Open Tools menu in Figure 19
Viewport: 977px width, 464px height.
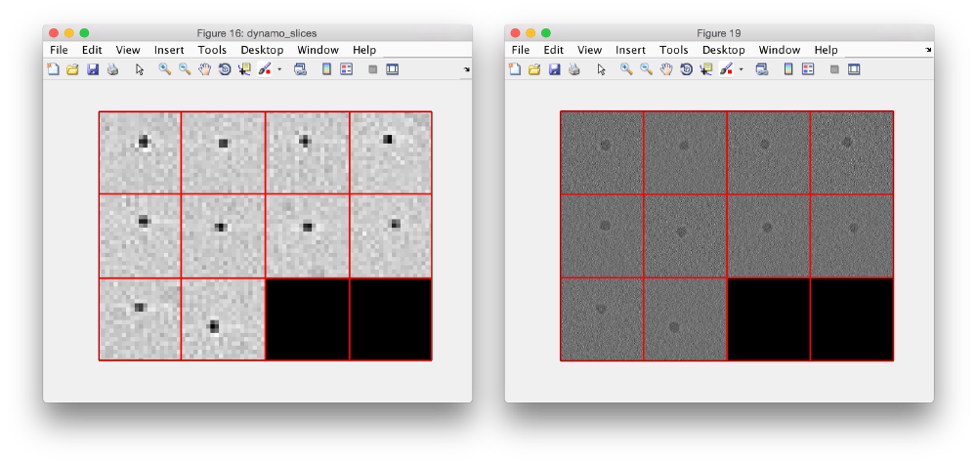click(673, 50)
